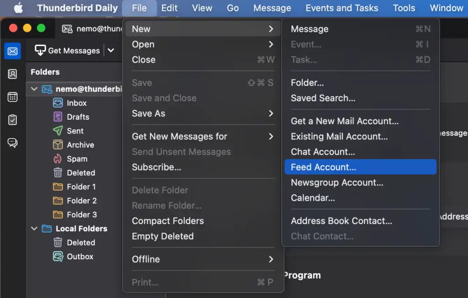Open the Go menu
The height and width of the screenshot is (298, 468).
click(x=233, y=8)
